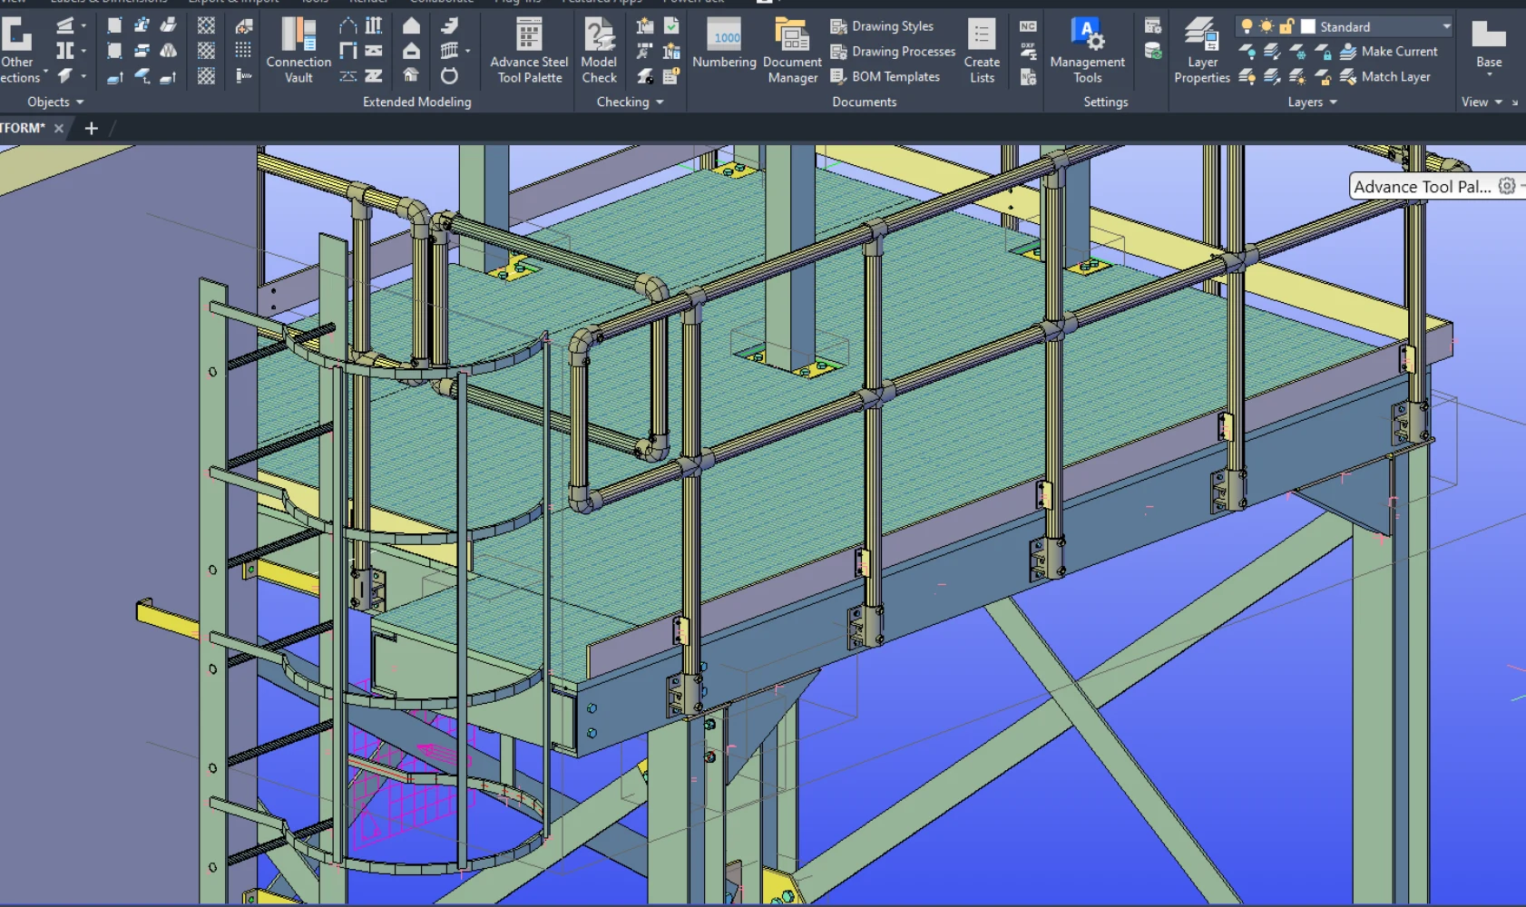Click the NC files icon

click(x=1028, y=25)
